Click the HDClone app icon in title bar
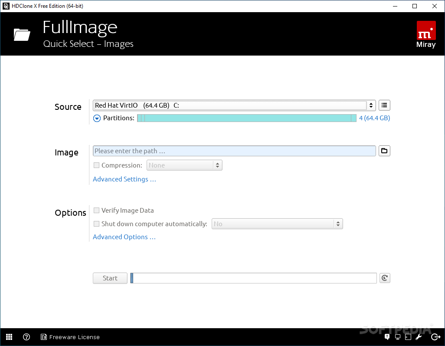Viewport: 445px width, 346px height. pos(6,6)
